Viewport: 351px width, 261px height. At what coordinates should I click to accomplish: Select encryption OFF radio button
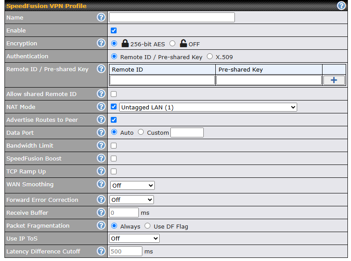(x=172, y=44)
